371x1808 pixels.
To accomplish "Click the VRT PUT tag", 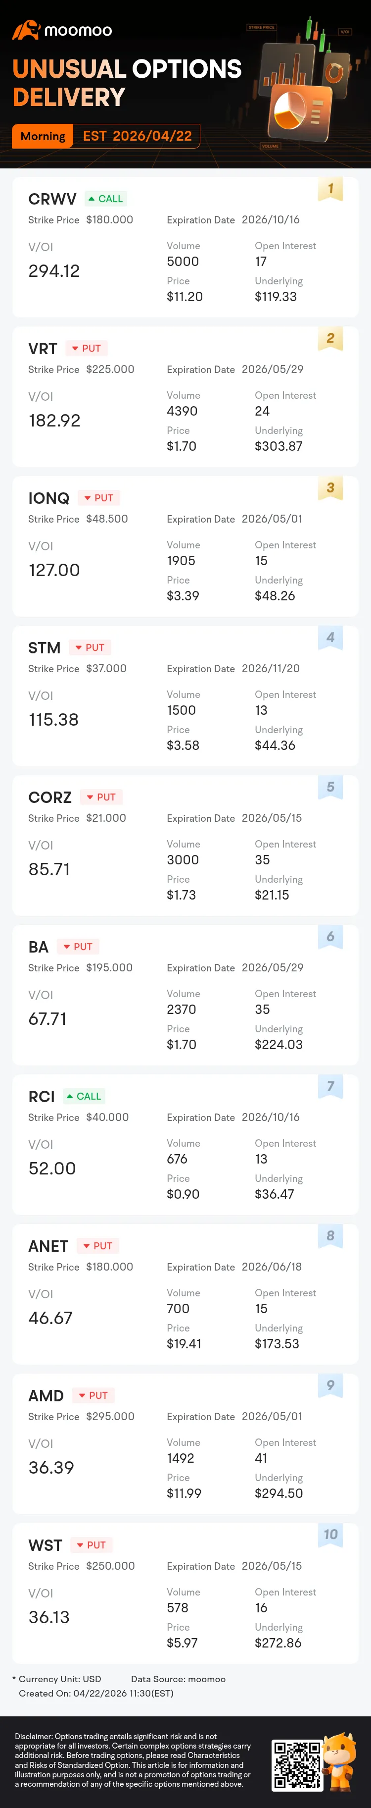I will coord(86,348).
